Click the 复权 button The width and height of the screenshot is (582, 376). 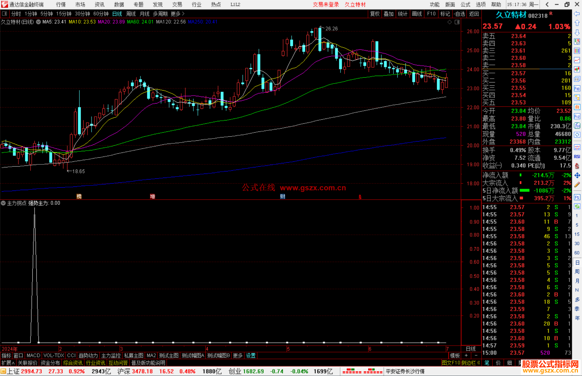[x=375, y=14]
